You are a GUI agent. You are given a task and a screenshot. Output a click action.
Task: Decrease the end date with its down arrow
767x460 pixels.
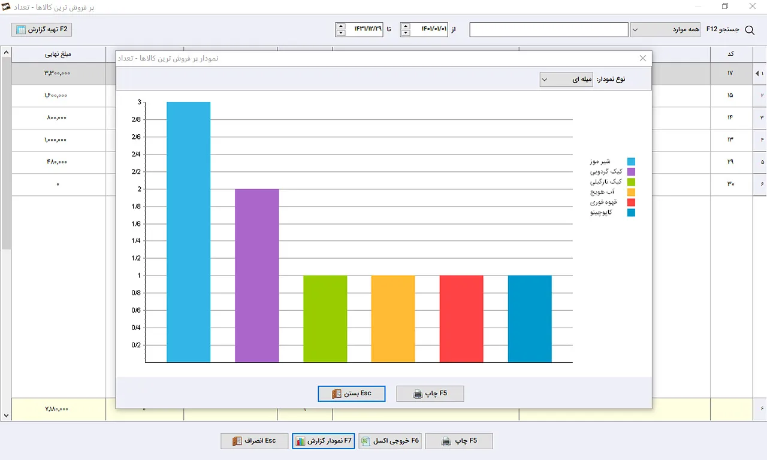[x=341, y=33]
